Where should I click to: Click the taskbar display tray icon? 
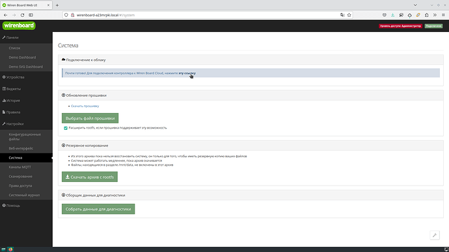click(x=446, y=249)
